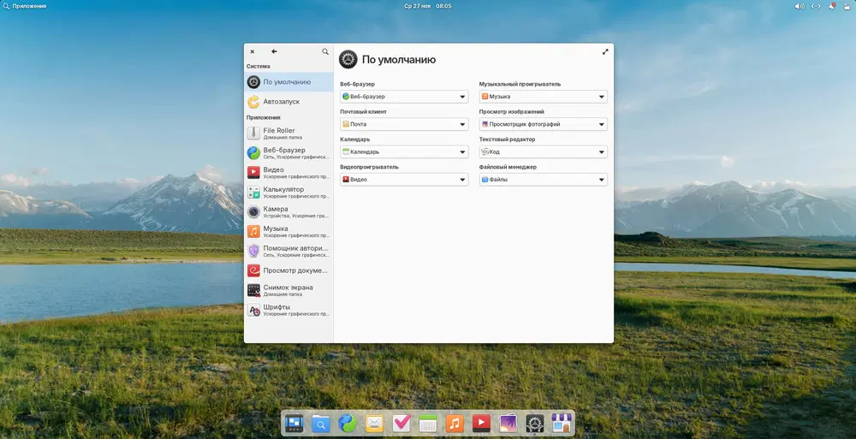Launch Files from the dock
The width and height of the screenshot is (856, 439).
(x=321, y=423)
